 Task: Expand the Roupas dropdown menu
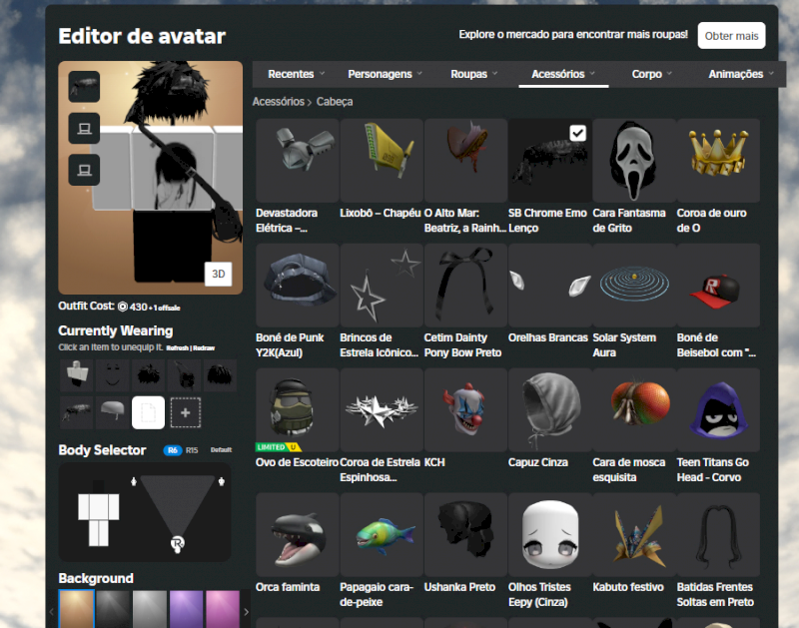click(x=473, y=74)
